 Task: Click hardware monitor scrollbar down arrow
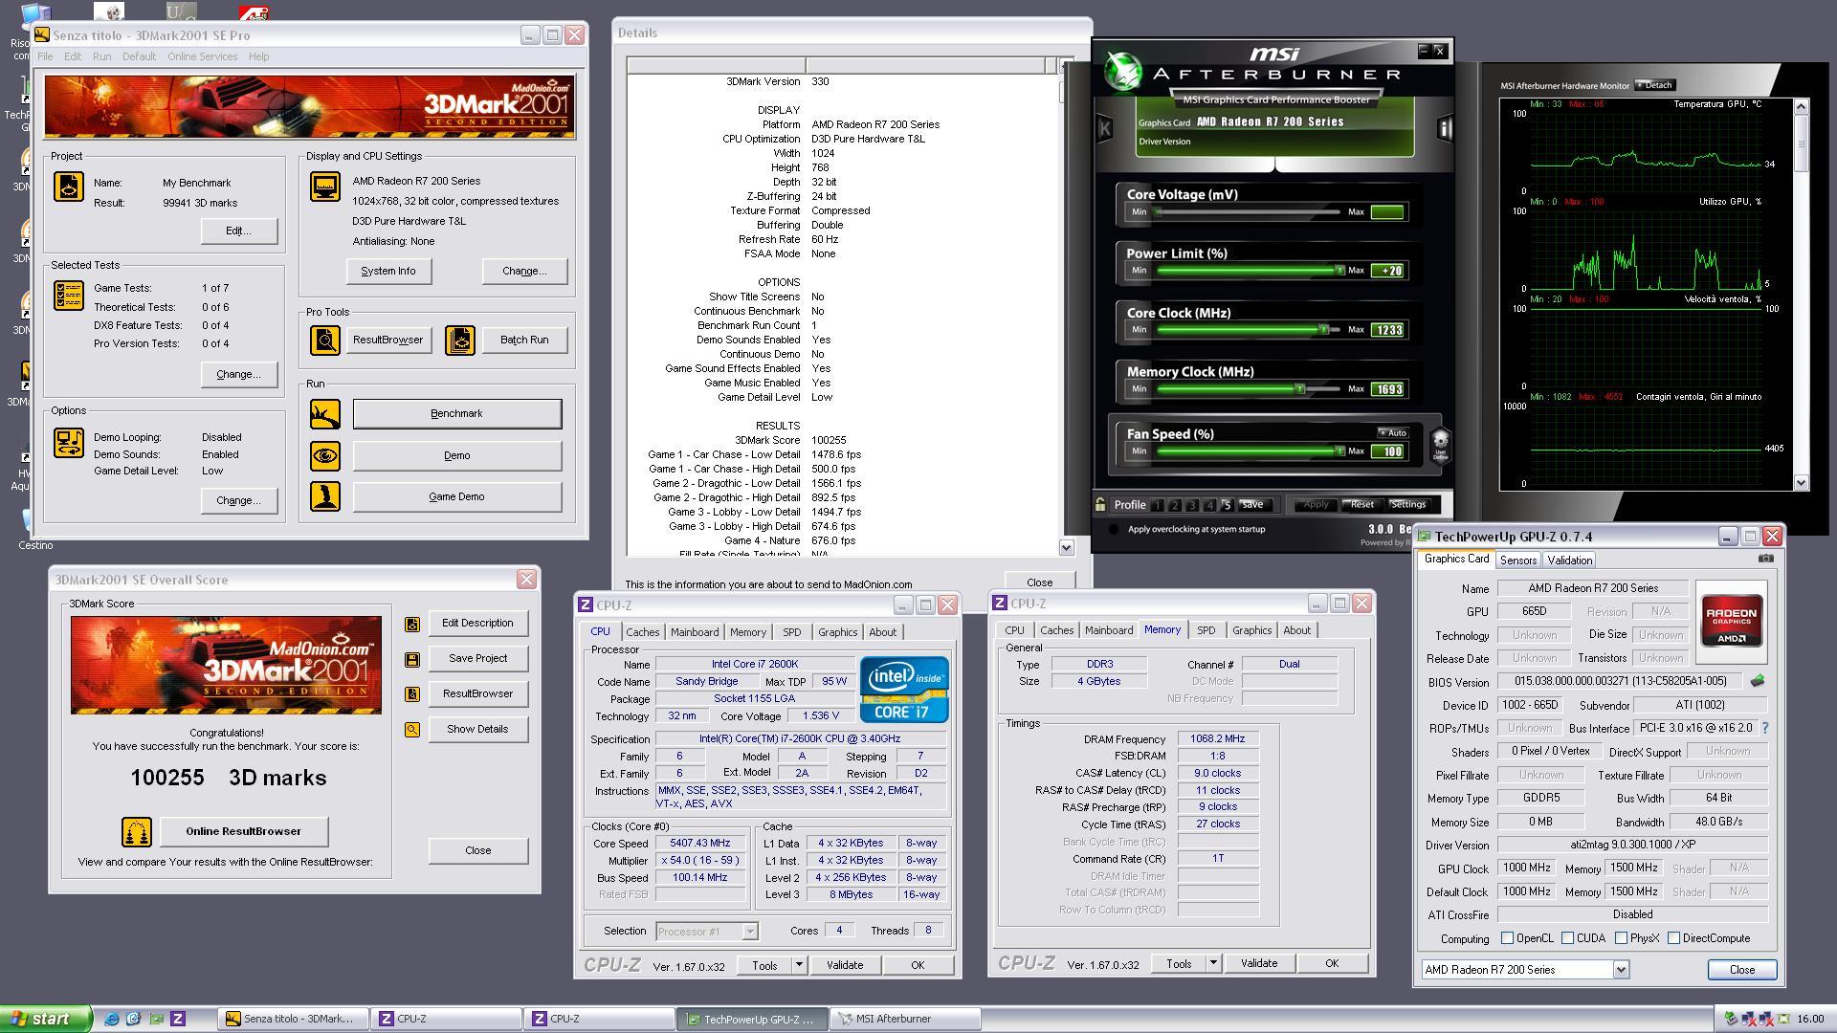pyautogui.click(x=1802, y=483)
